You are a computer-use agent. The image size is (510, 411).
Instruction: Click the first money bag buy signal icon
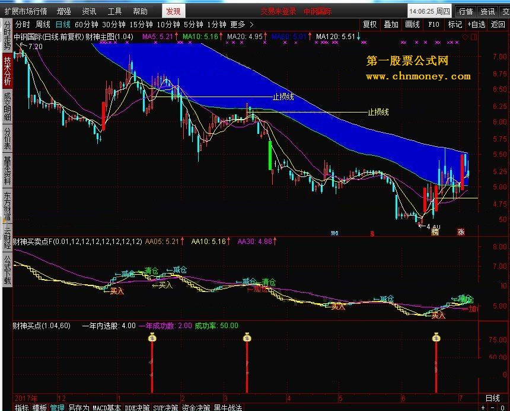point(152,337)
